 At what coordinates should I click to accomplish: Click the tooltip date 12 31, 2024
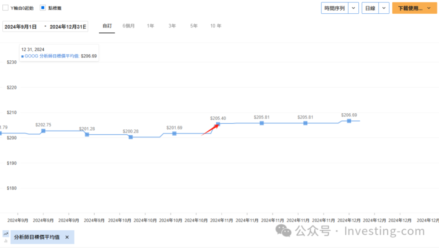33,49
